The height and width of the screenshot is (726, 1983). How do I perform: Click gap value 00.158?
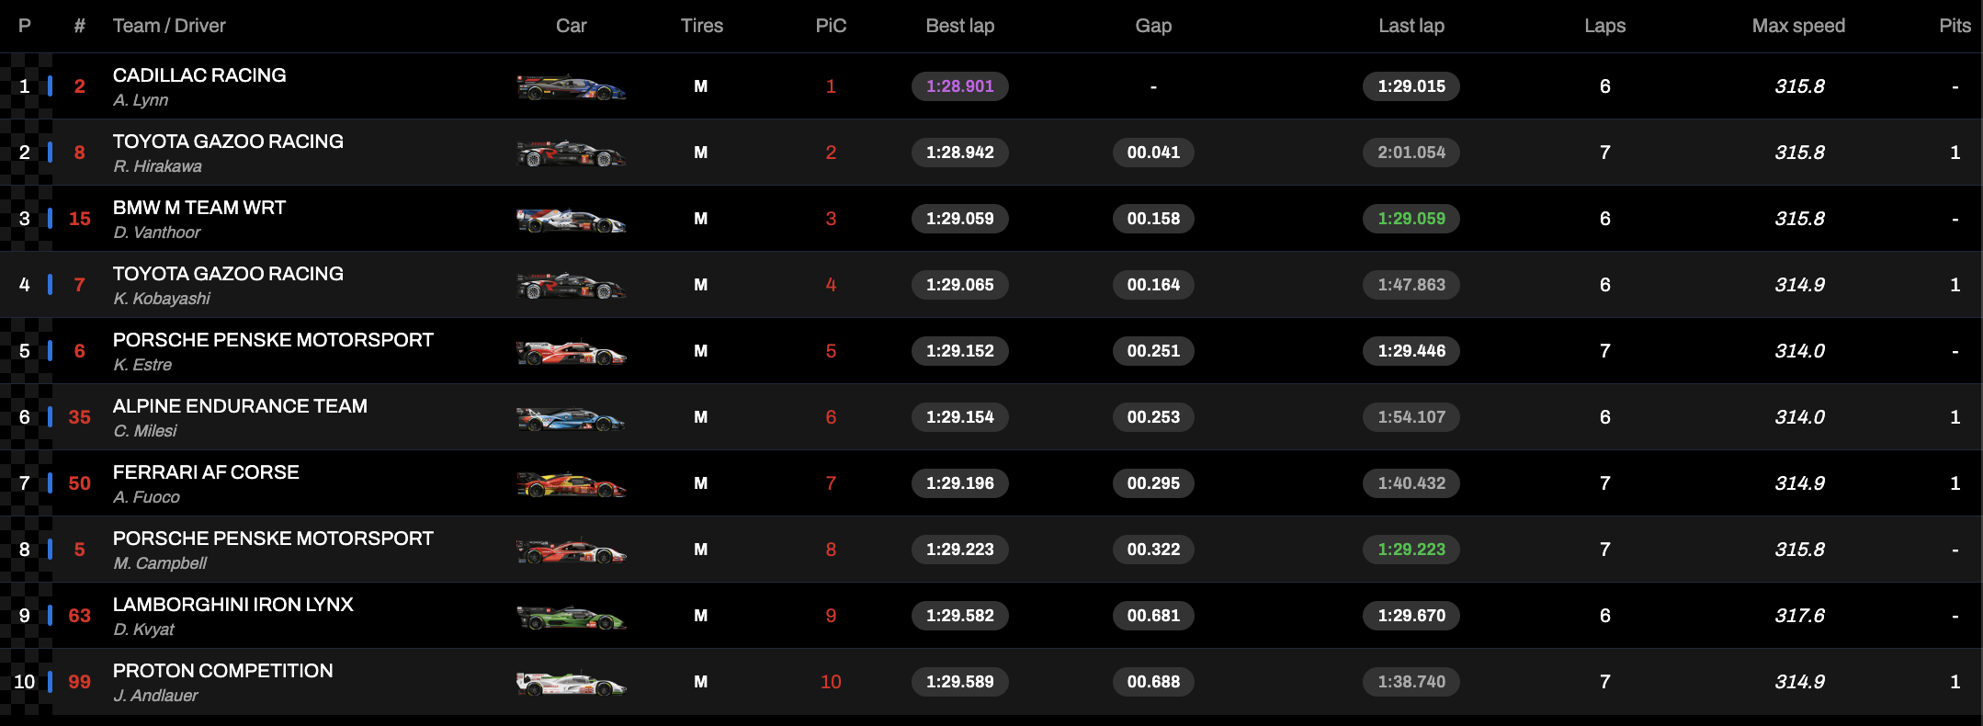(x=1153, y=219)
